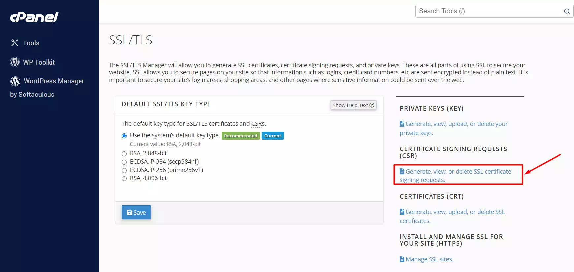Click the 'CERTIFICATE SIGNING REQUESTS (CSR)' heading

pyautogui.click(x=454, y=152)
